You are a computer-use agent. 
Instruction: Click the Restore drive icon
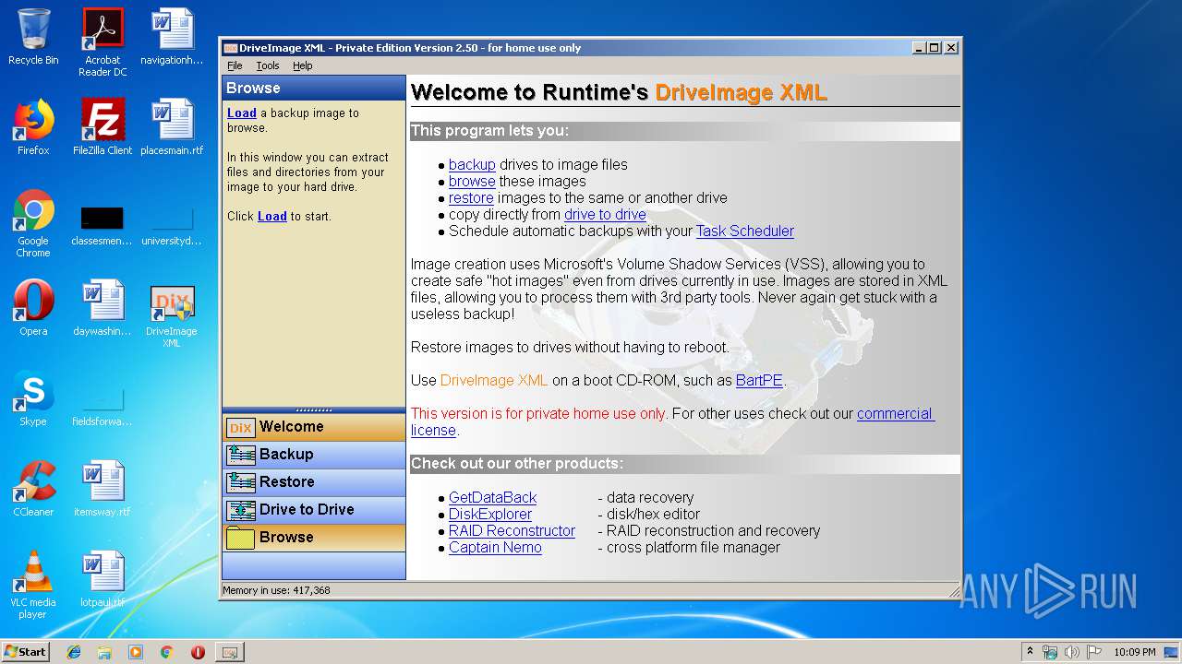click(240, 482)
